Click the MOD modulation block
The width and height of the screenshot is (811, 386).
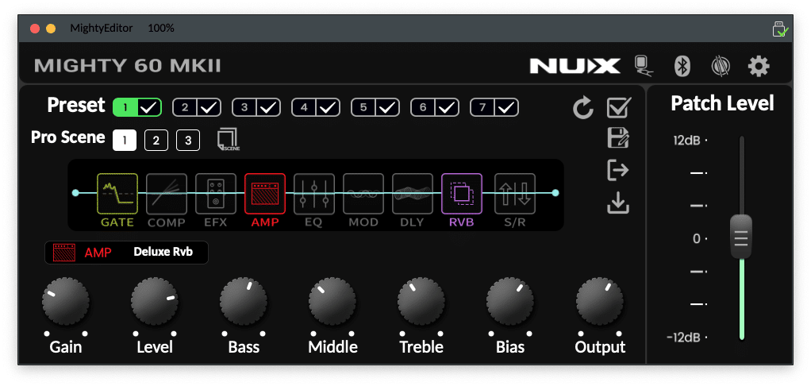[363, 194]
